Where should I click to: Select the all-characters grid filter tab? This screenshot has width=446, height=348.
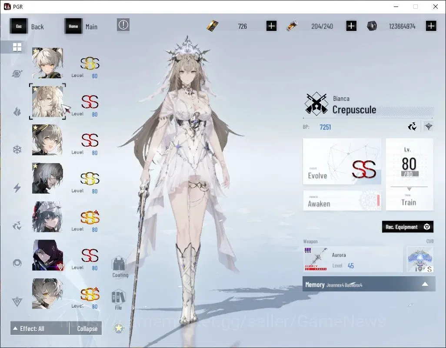tap(17, 47)
